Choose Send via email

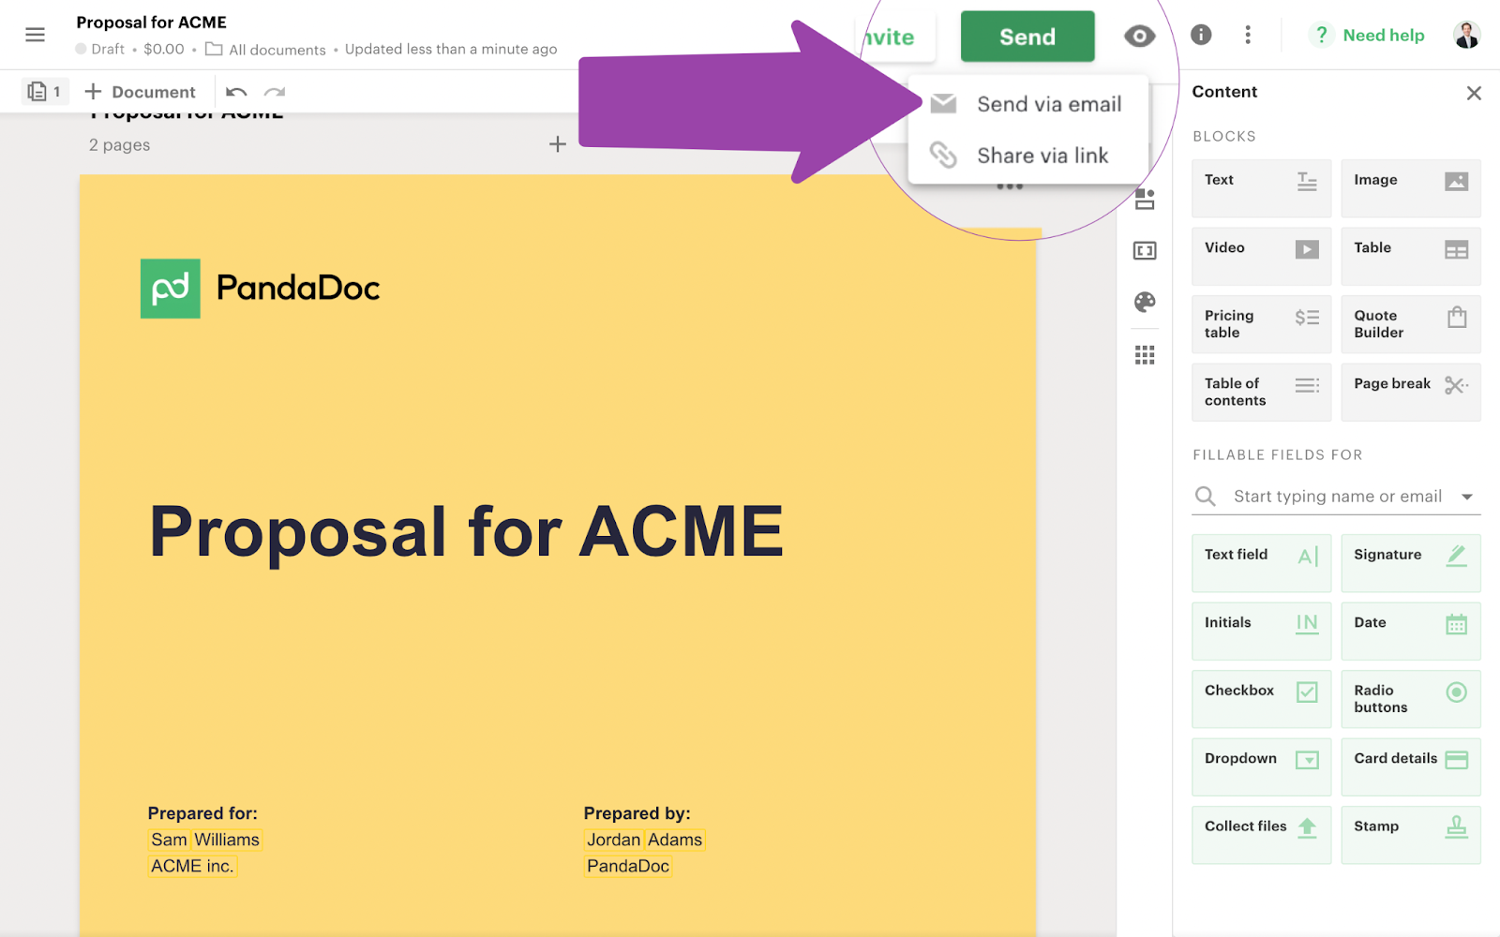(1028, 104)
